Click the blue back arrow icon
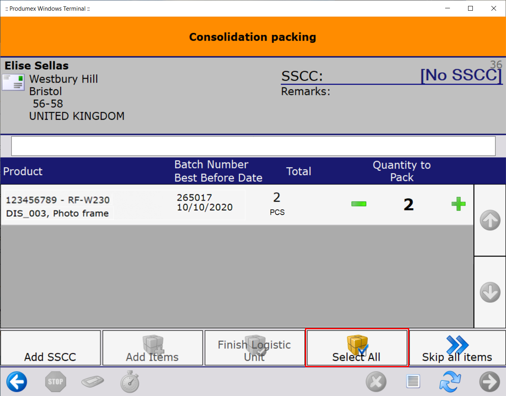 [x=17, y=382]
